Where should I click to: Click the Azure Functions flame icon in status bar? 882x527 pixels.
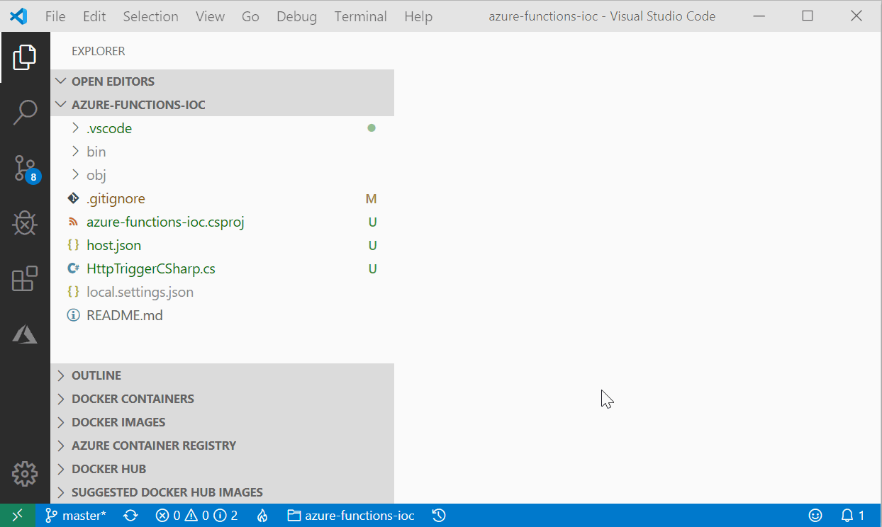(262, 515)
